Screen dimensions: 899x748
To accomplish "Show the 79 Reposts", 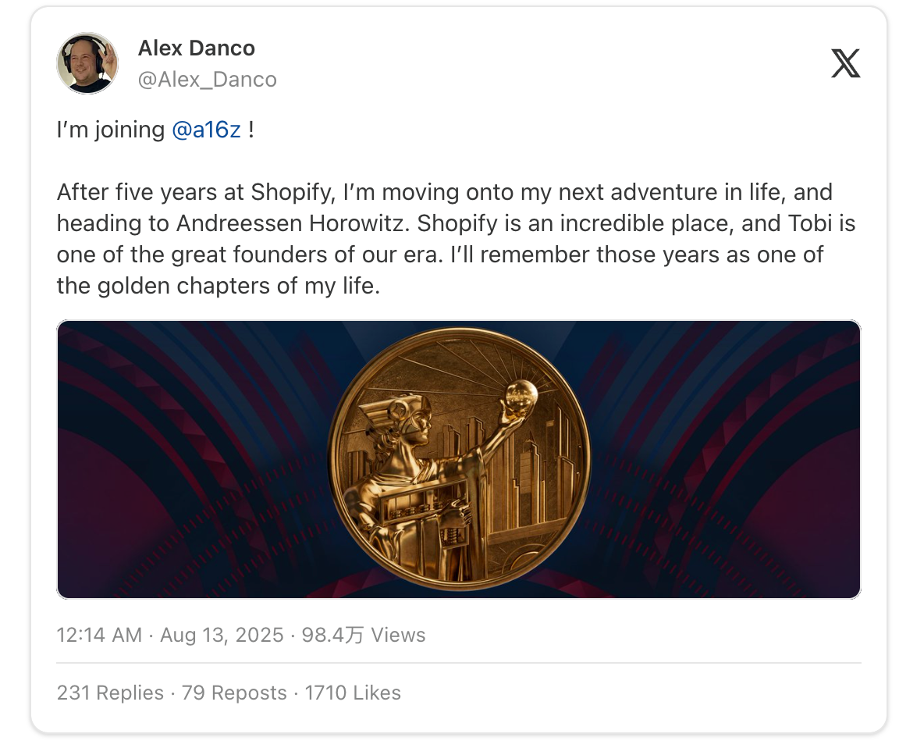I will point(234,693).
